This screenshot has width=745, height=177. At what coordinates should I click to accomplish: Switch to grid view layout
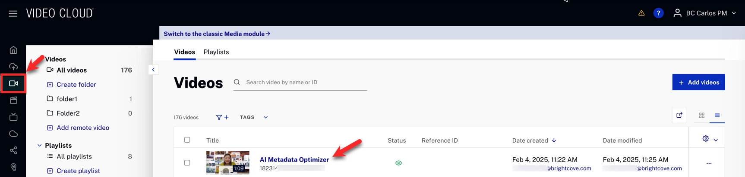701,115
